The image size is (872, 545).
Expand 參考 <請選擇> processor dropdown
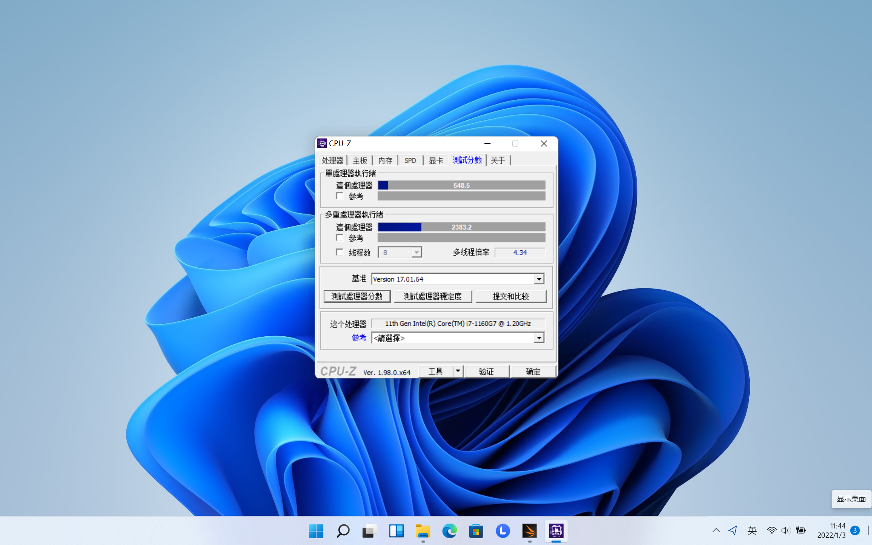click(x=539, y=338)
